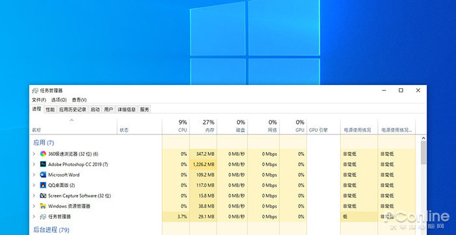The image size is (456, 235).
Task: Switch to the 详细信息 tab
Action: tap(126, 110)
